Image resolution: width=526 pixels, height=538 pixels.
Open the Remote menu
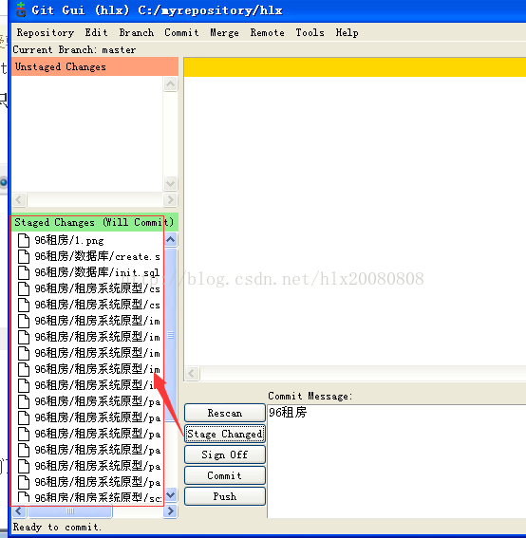(267, 32)
